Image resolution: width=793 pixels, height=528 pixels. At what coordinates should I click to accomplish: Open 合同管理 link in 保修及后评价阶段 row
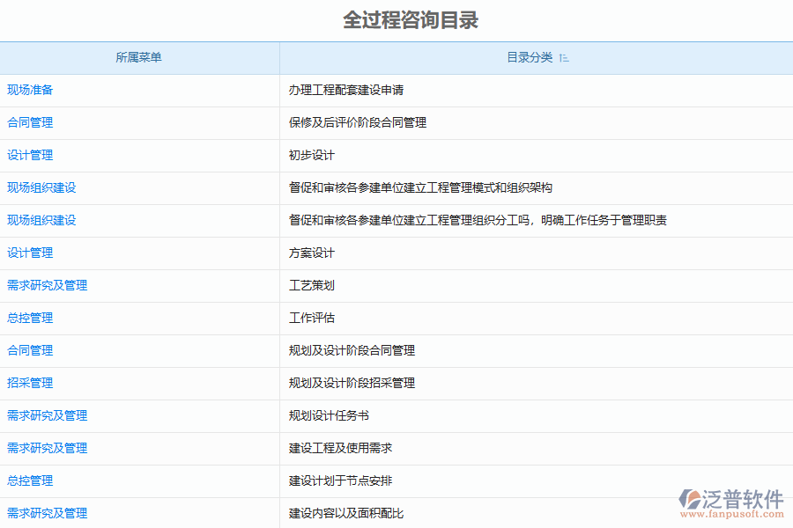(30, 122)
